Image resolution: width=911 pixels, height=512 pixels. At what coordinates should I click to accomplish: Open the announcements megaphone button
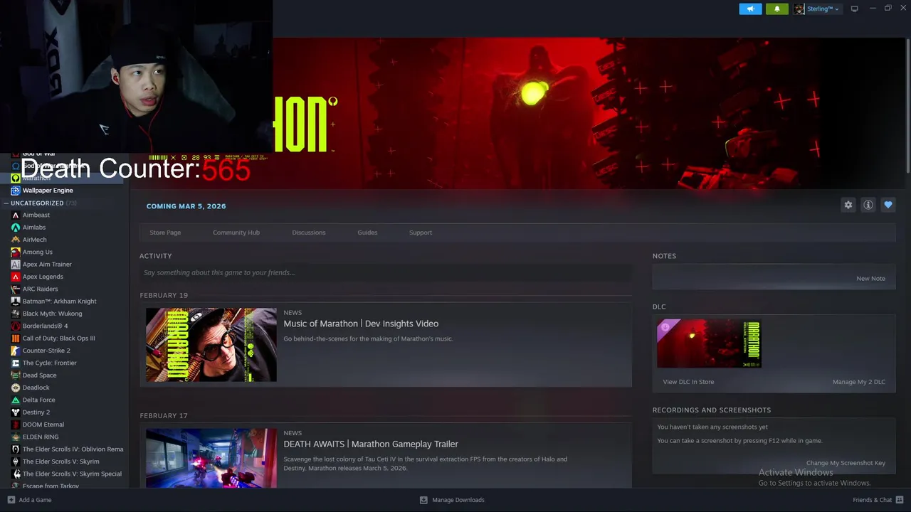750,9
